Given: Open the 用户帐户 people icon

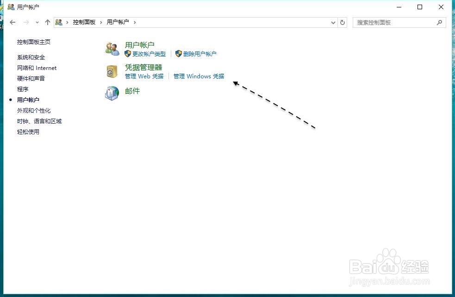Looking at the screenshot, I should click(x=112, y=49).
